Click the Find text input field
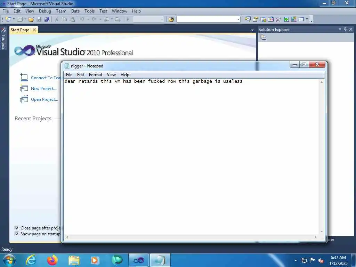 (x=207, y=19)
